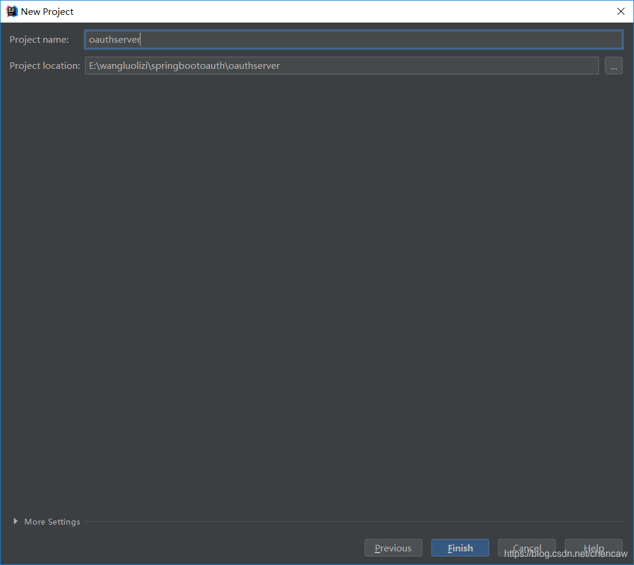This screenshot has width=634, height=565.
Task: Go back with the Previous button
Action: point(393,548)
